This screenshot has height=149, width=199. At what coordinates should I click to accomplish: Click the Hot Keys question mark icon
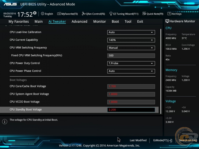tap(169, 14)
